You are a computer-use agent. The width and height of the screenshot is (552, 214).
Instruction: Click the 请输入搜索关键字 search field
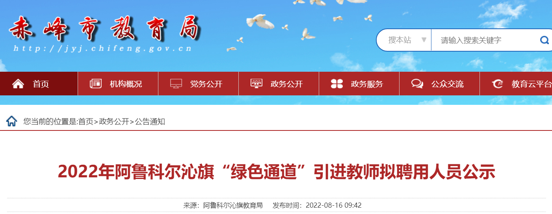pos(485,40)
